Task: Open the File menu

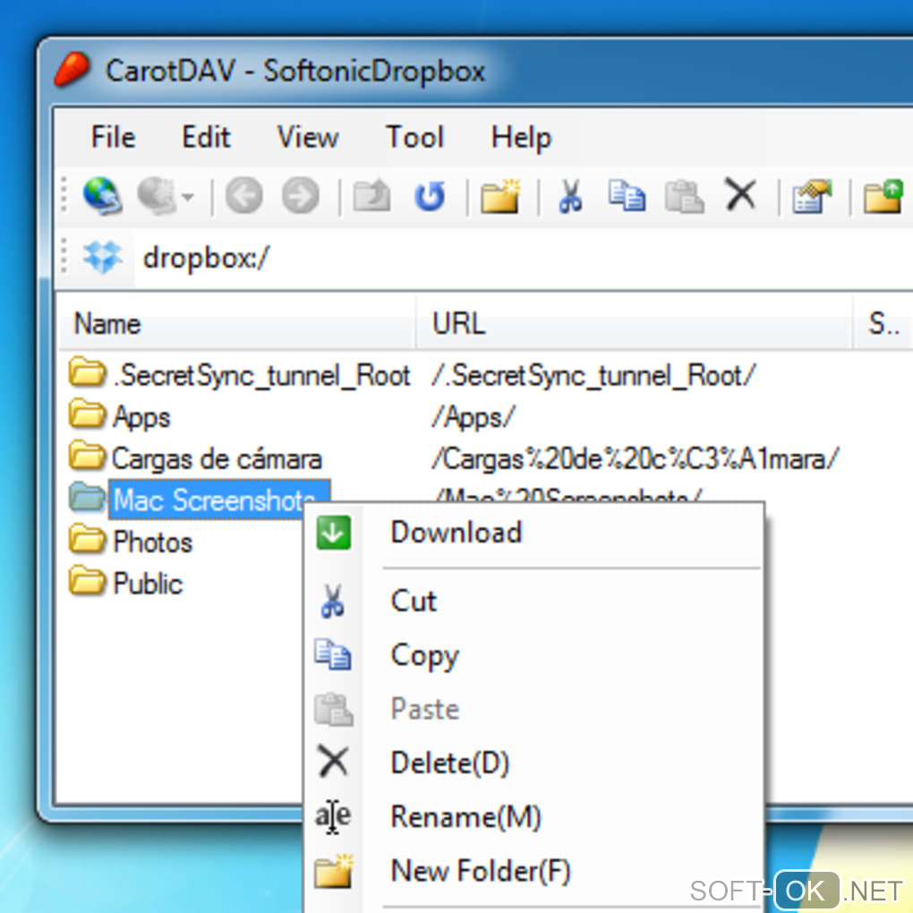Action: coord(113,138)
